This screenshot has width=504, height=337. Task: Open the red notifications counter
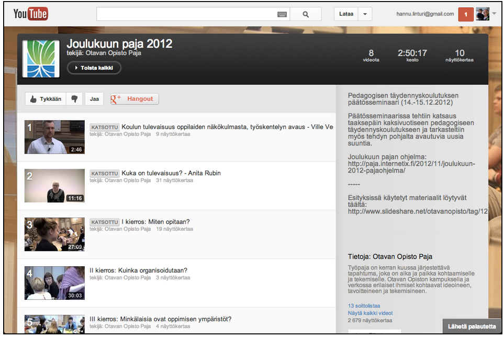(x=465, y=14)
